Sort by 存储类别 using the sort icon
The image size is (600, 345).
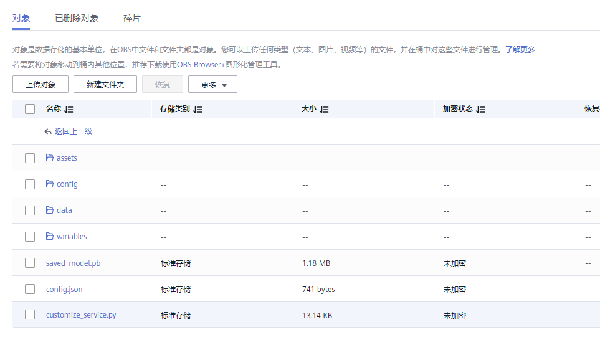tap(198, 110)
